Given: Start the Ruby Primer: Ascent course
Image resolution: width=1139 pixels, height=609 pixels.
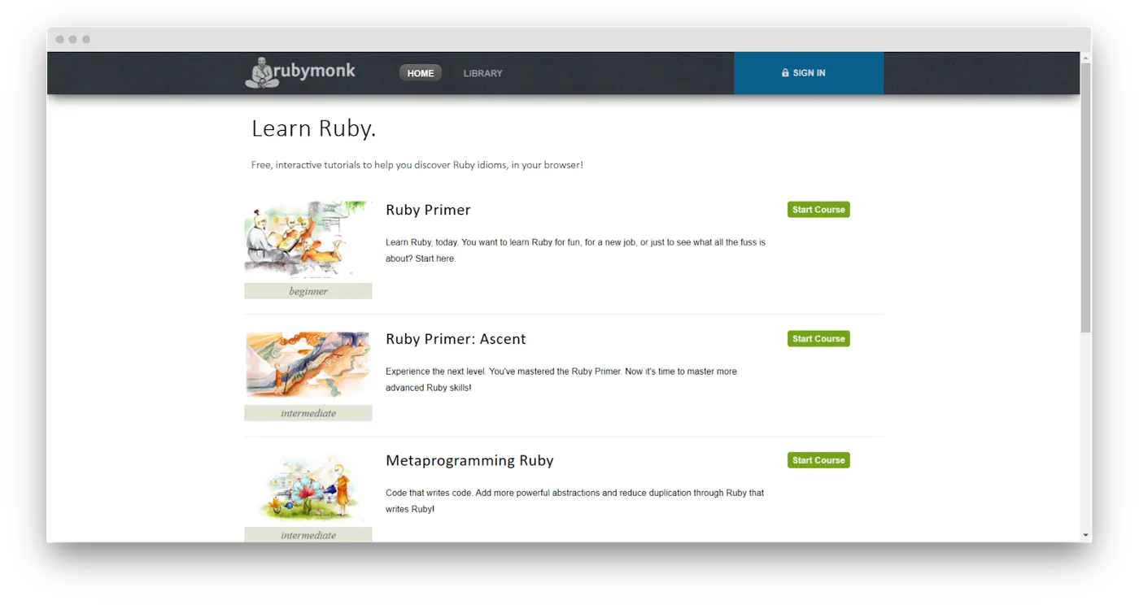Looking at the screenshot, I should tap(818, 339).
